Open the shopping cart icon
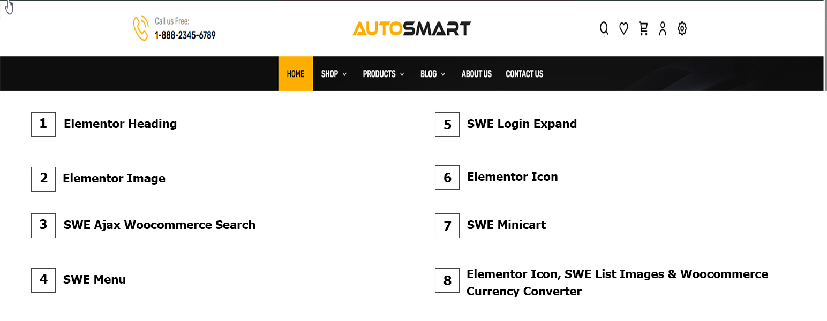 pos(643,28)
